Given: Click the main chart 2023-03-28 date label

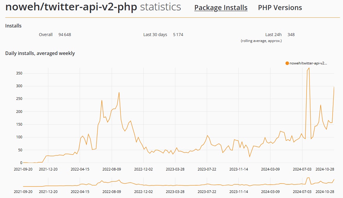Looking at the screenshot, I should coord(175,169).
